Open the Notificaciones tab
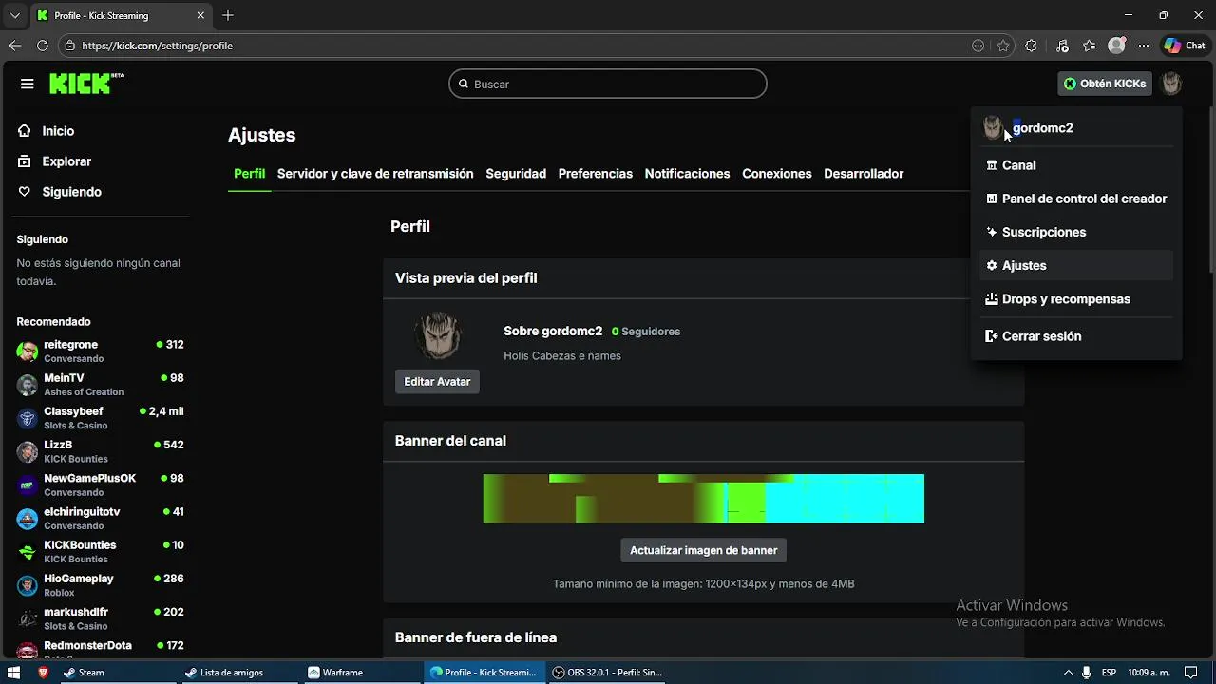 tap(687, 174)
